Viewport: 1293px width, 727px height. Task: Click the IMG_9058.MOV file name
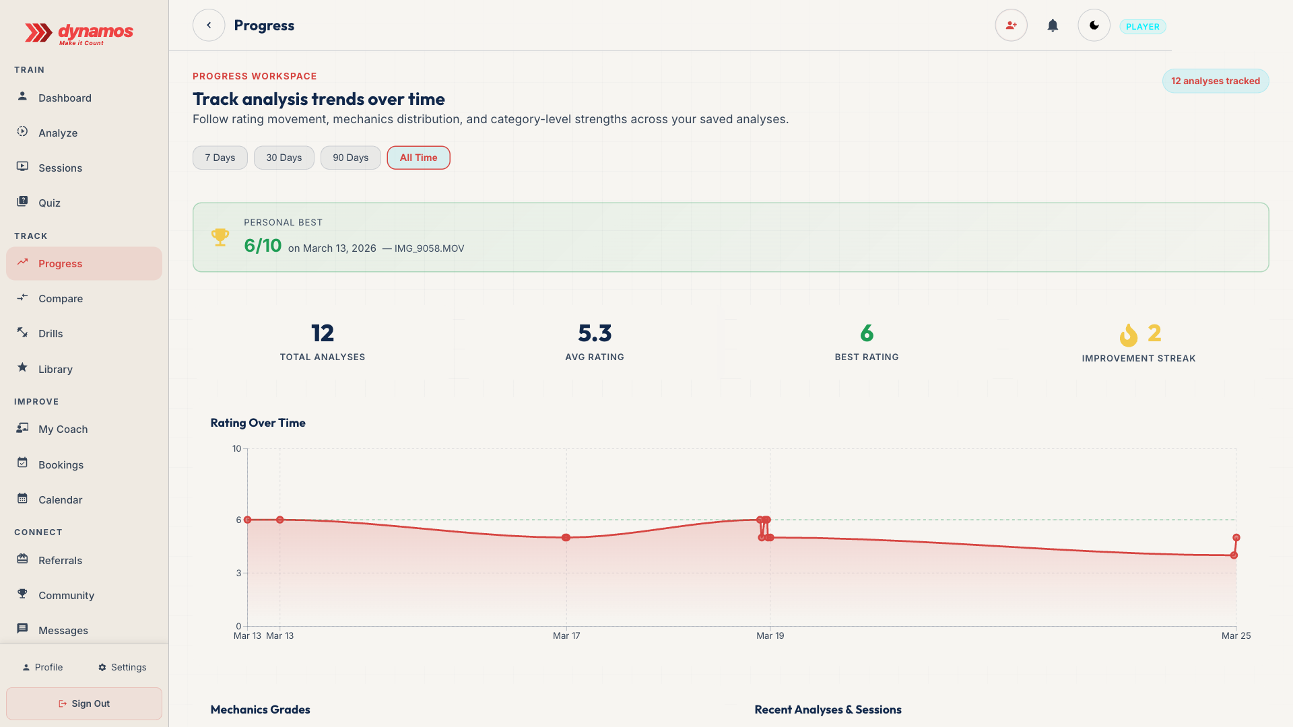click(429, 248)
